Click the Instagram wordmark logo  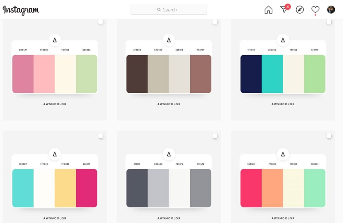[x=21, y=10]
